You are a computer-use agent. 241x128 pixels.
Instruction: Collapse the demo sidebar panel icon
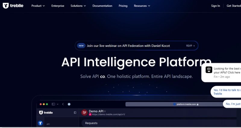click(x=75, y=112)
